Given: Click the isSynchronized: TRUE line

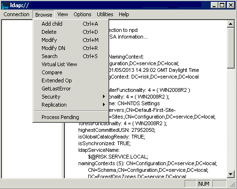Looking at the screenshot, I should 104,143.
